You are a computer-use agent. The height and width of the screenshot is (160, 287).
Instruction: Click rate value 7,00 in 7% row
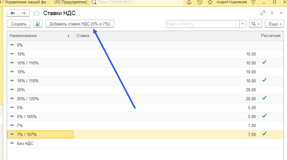click(252, 125)
